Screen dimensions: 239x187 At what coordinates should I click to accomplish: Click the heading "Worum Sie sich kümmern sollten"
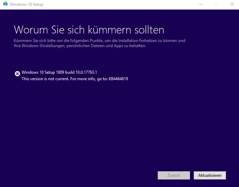tap(89, 30)
